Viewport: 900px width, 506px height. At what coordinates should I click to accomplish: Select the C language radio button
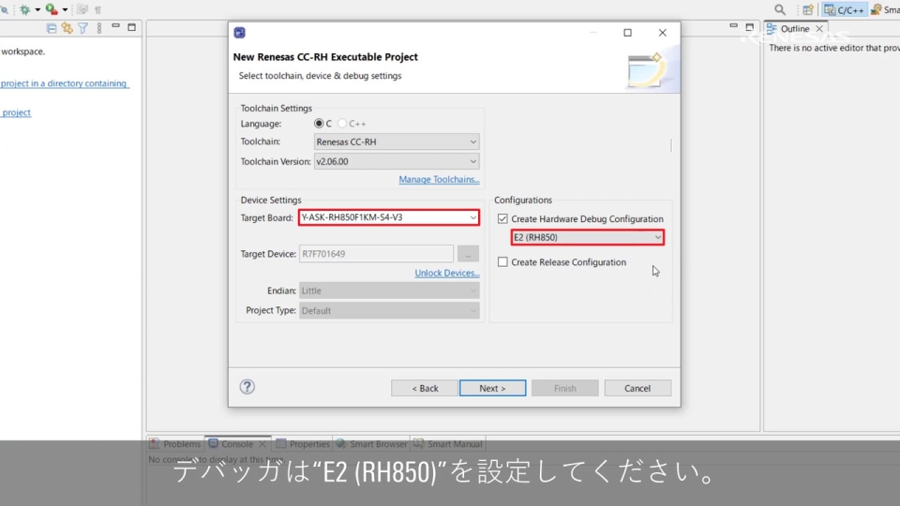pyautogui.click(x=319, y=124)
